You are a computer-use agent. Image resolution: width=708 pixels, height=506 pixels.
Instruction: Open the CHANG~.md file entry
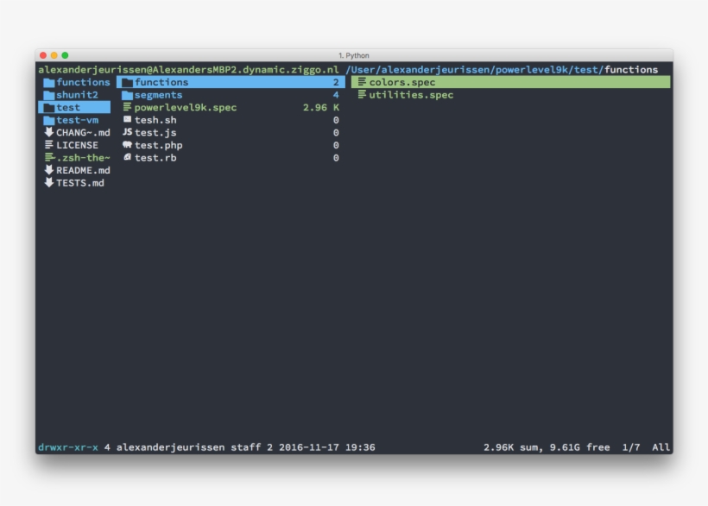82,133
